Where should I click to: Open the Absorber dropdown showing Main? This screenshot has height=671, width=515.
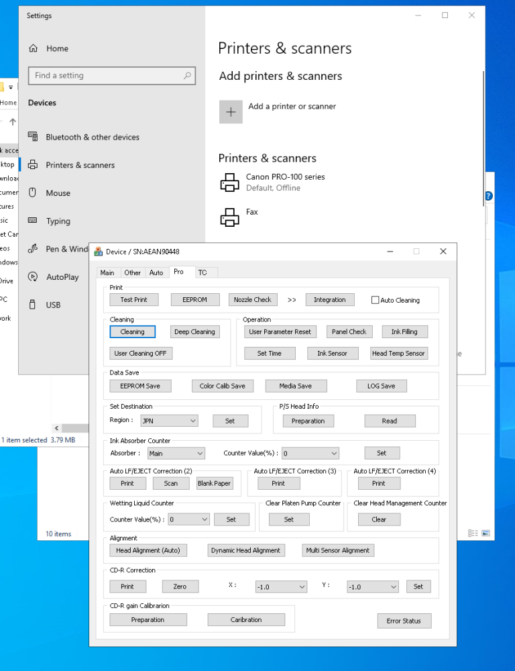tap(175, 454)
